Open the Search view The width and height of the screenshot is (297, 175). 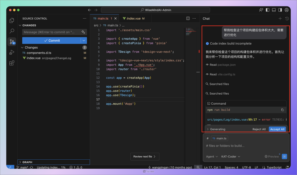pos(12,31)
